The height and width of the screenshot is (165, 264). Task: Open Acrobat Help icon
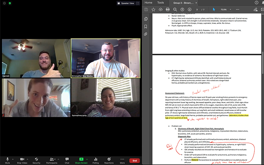[x=257, y=2]
